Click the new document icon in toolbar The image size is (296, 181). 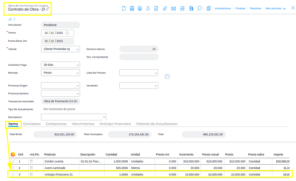(124, 8)
